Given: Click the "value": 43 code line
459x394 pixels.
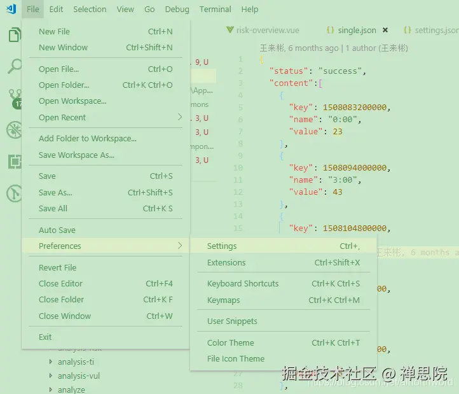Looking at the screenshot, I should [315, 192].
